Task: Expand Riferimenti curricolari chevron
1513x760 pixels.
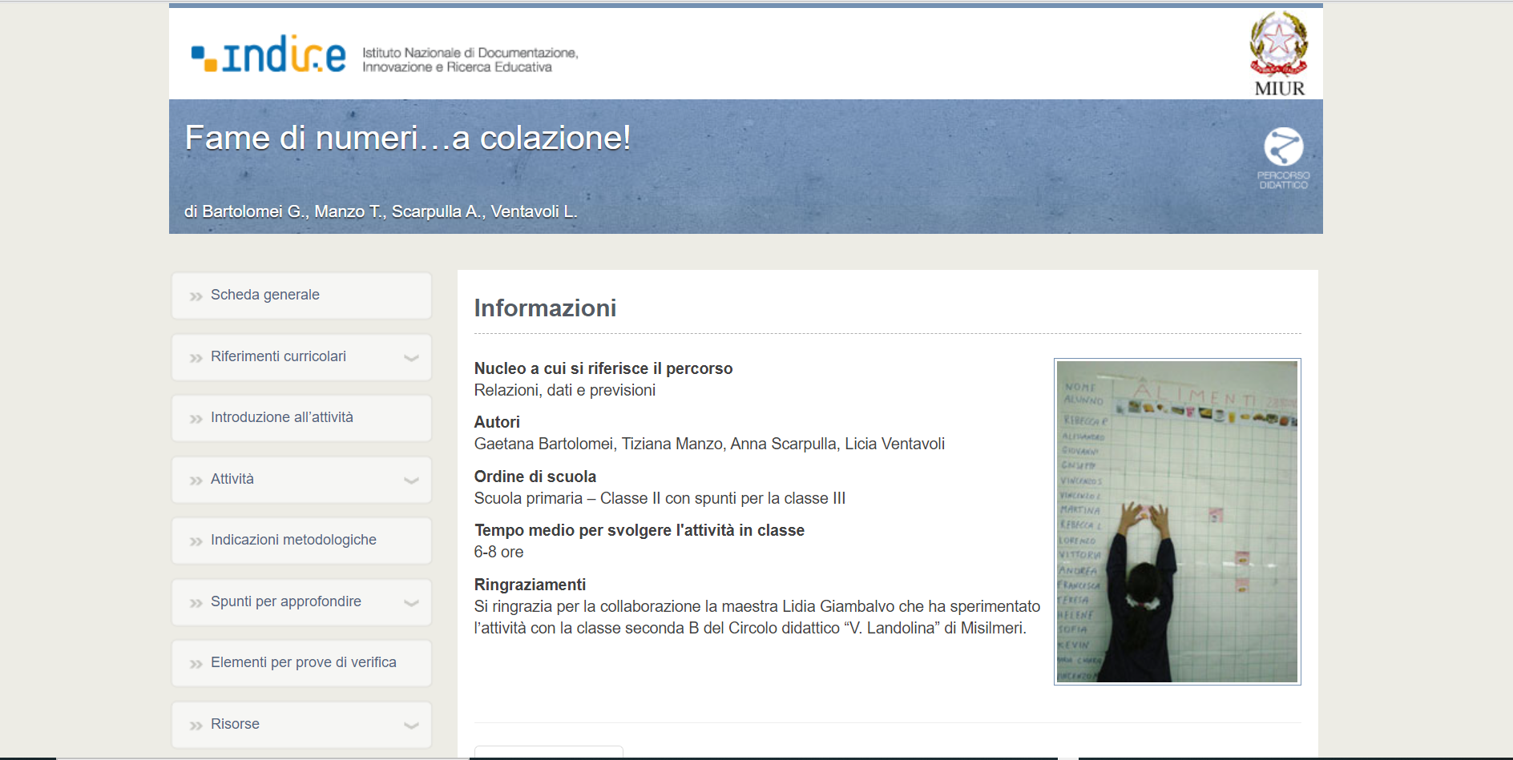Action: [x=411, y=358]
